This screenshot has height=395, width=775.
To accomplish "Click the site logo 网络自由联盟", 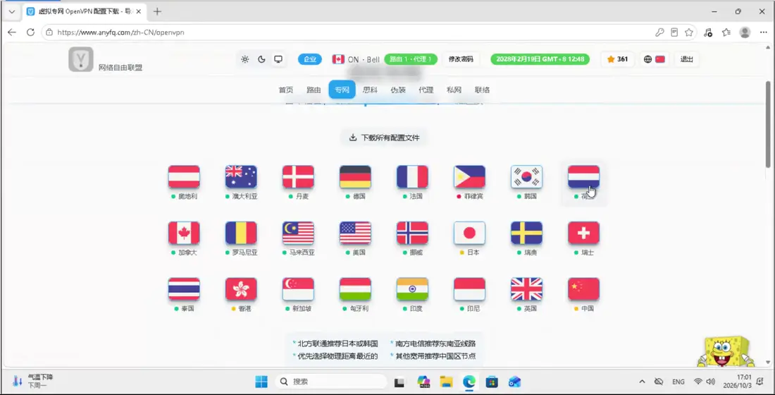I will (x=106, y=60).
